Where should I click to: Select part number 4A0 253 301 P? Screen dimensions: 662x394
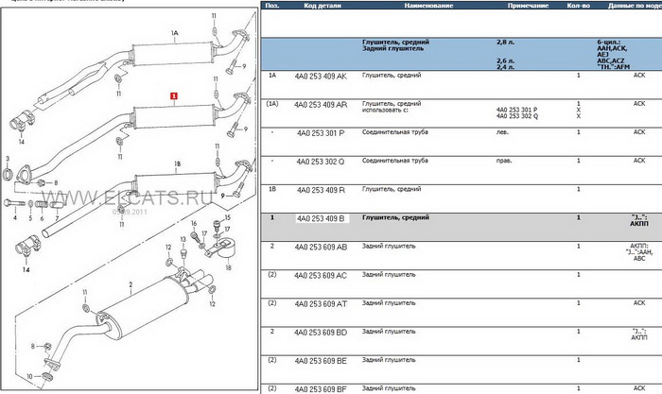click(322, 132)
